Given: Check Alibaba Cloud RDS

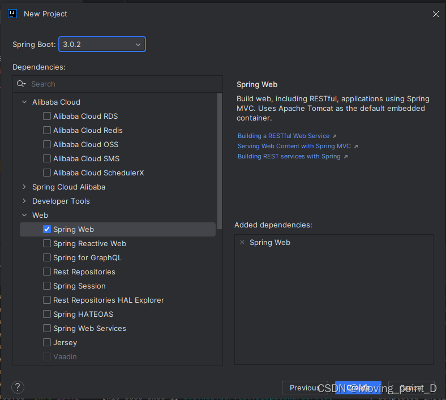Looking at the screenshot, I should tap(47, 116).
